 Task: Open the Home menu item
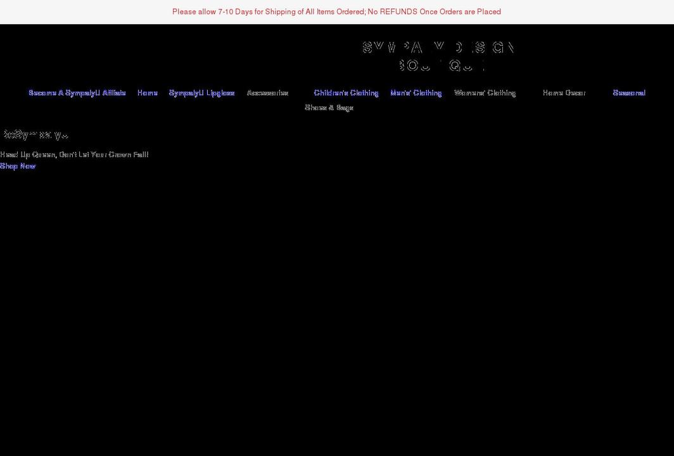coord(147,92)
